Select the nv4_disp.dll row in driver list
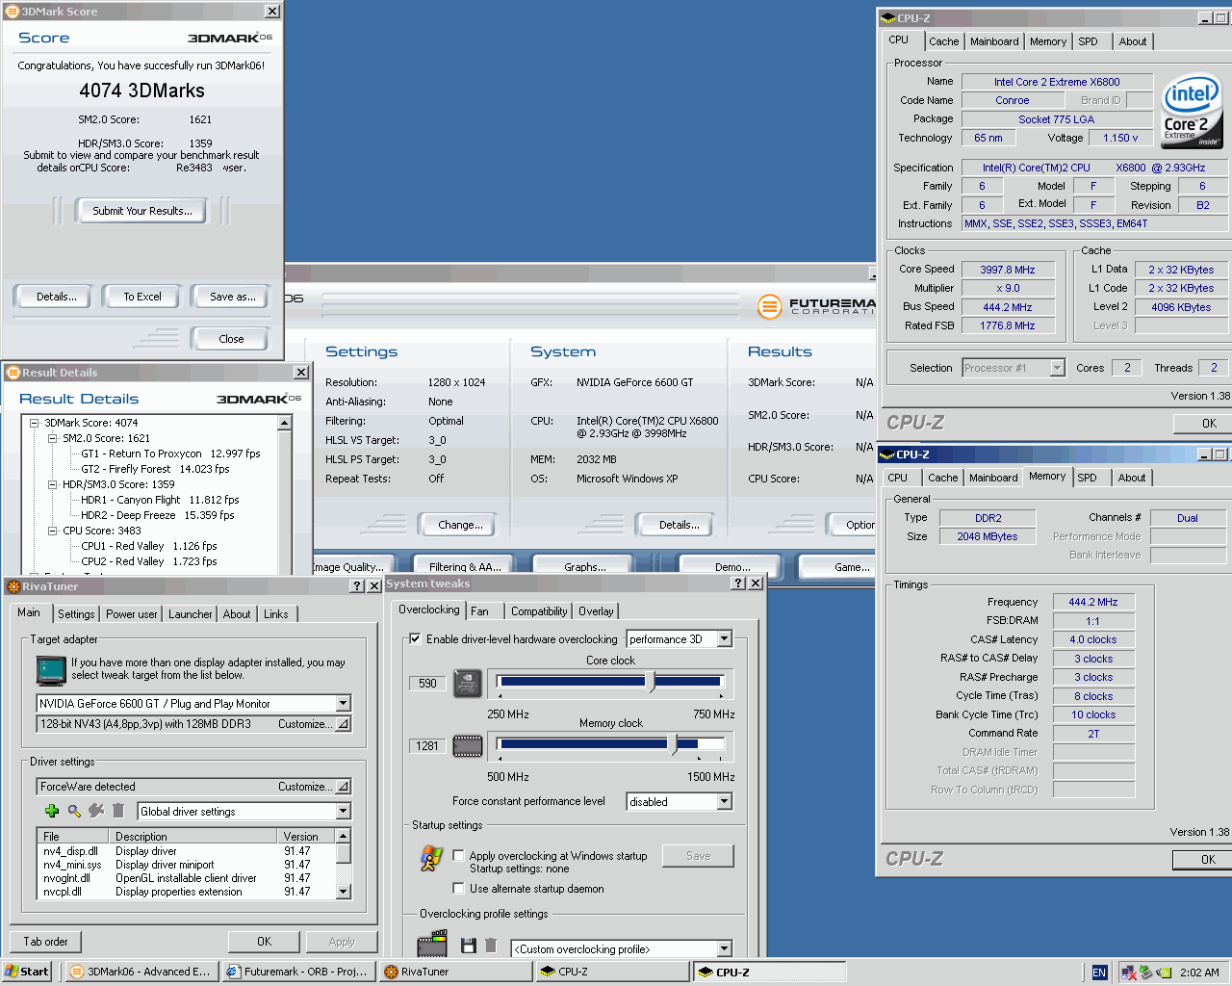 187,851
